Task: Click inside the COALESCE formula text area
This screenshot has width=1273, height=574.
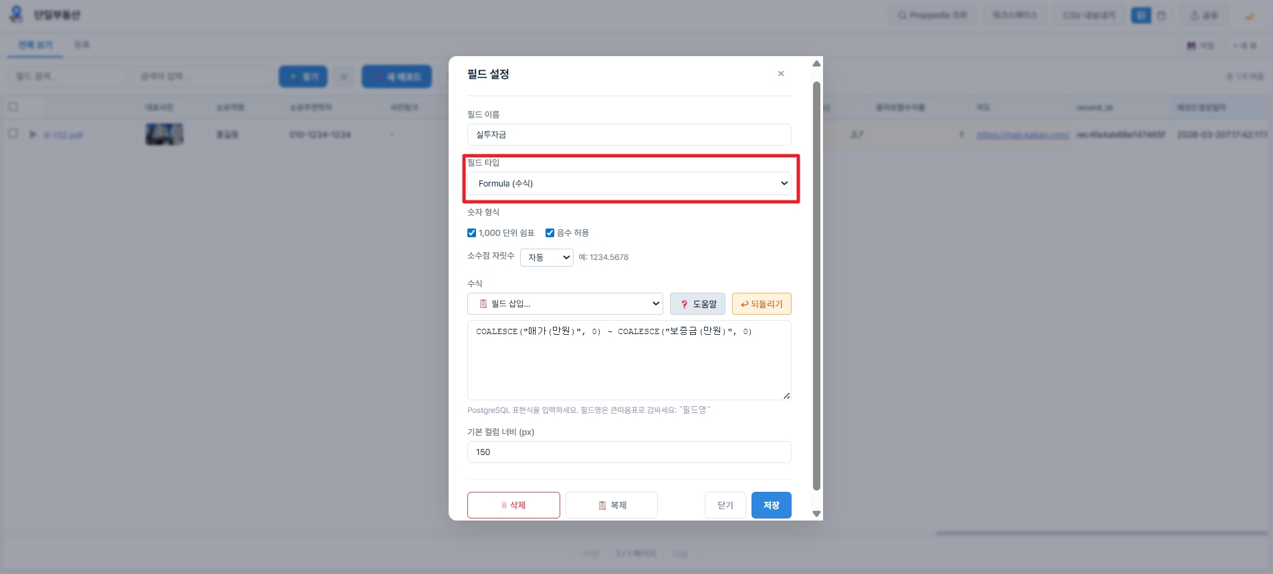Action: pyautogui.click(x=629, y=360)
